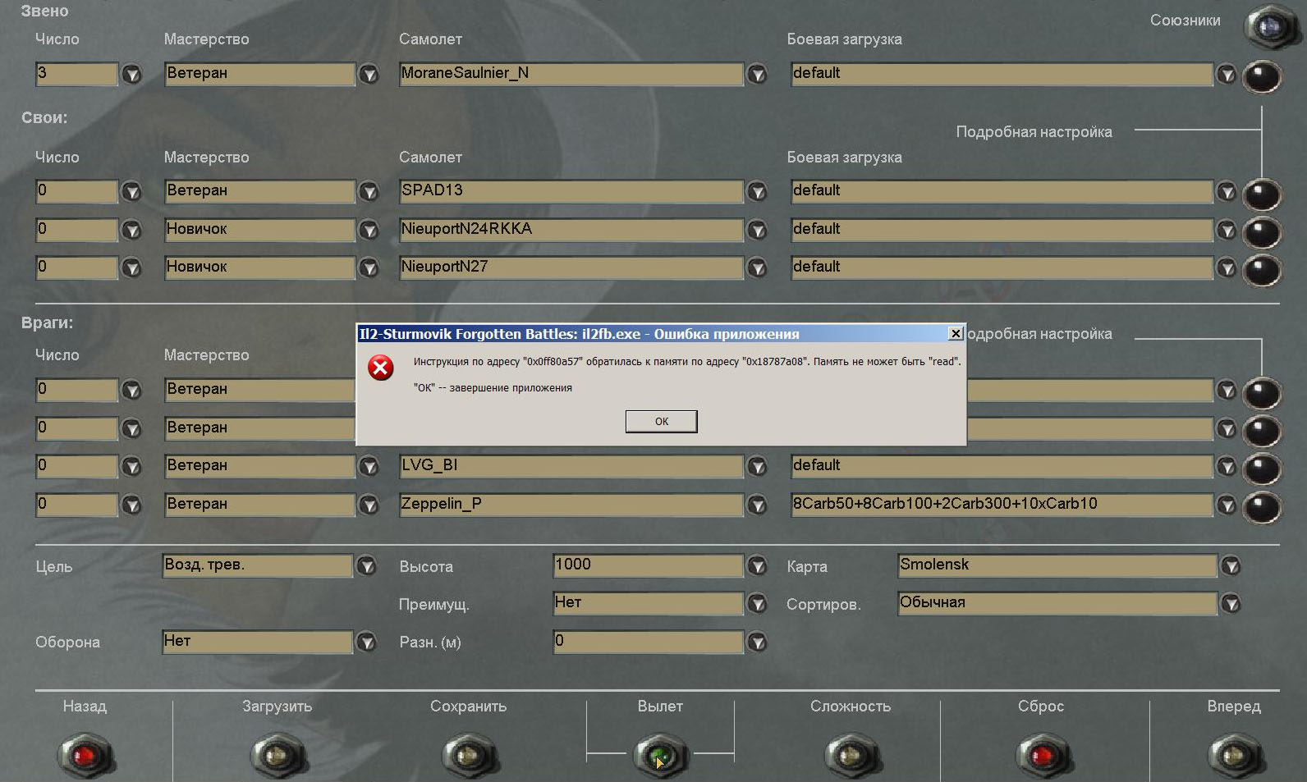Image resolution: width=1307 pixels, height=782 pixels.
Task: Open the Карта dropdown arrow
Action: (x=1230, y=566)
